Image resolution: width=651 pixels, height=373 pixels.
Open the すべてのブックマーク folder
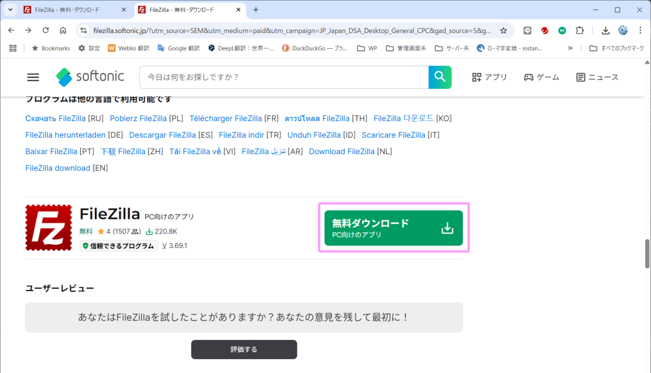click(x=617, y=48)
